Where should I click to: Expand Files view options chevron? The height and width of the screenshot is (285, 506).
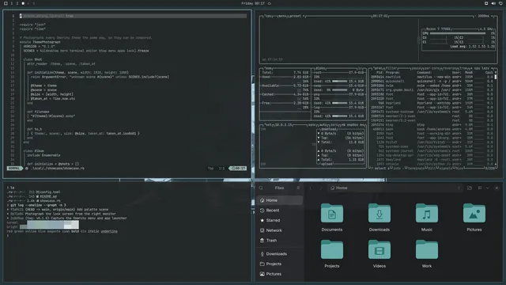(x=487, y=188)
